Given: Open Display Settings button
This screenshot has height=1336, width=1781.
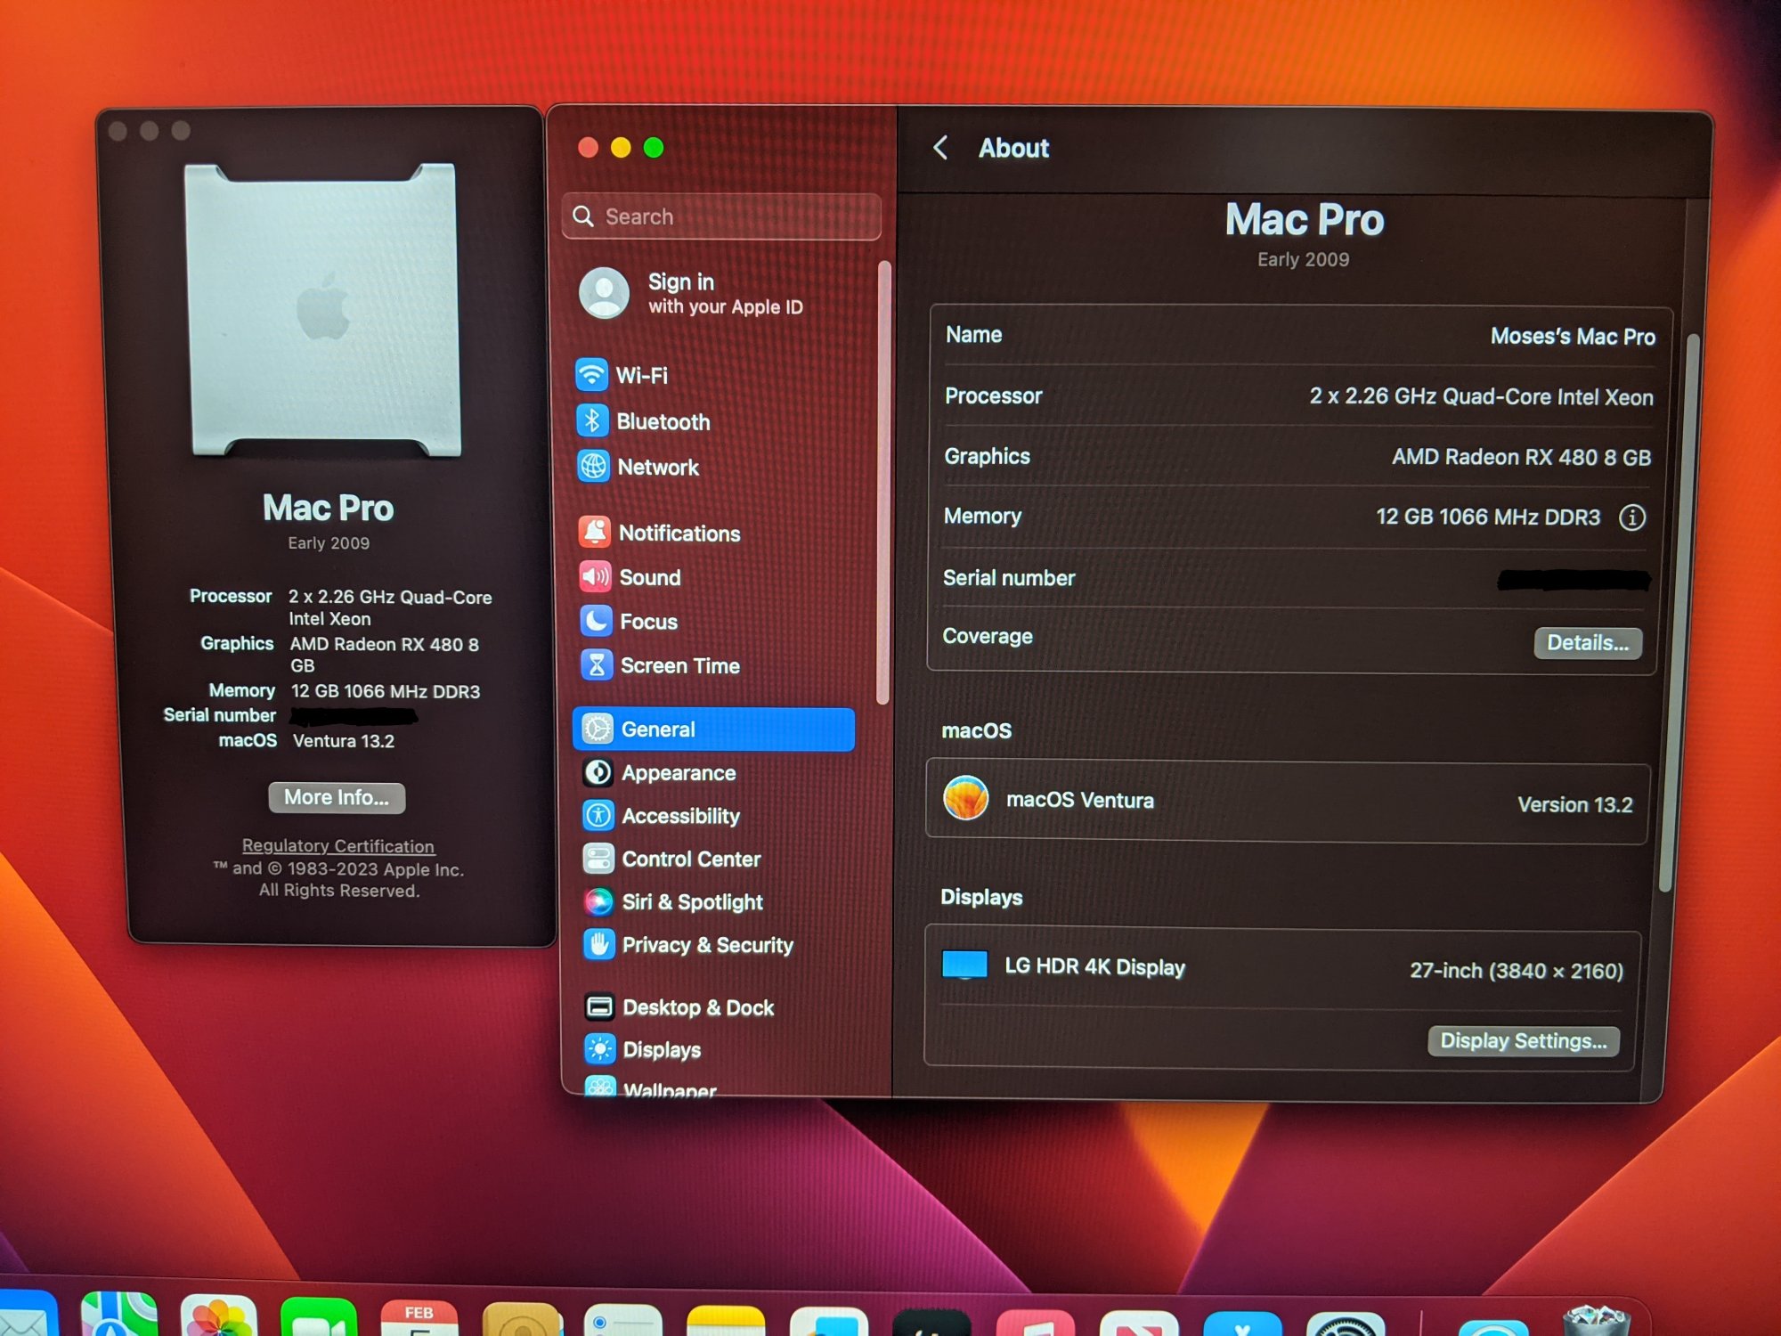Looking at the screenshot, I should click(1523, 1040).
